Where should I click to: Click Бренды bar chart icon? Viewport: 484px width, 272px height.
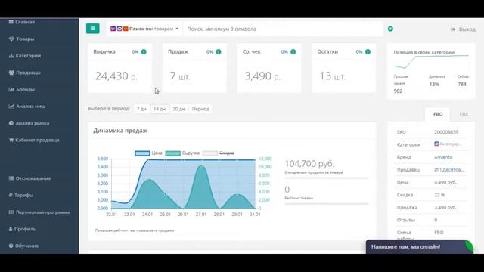(x=11, y=89)
